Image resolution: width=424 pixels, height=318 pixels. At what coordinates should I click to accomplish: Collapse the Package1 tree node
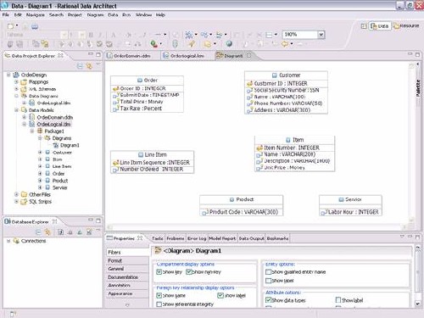tap(32, 131)
